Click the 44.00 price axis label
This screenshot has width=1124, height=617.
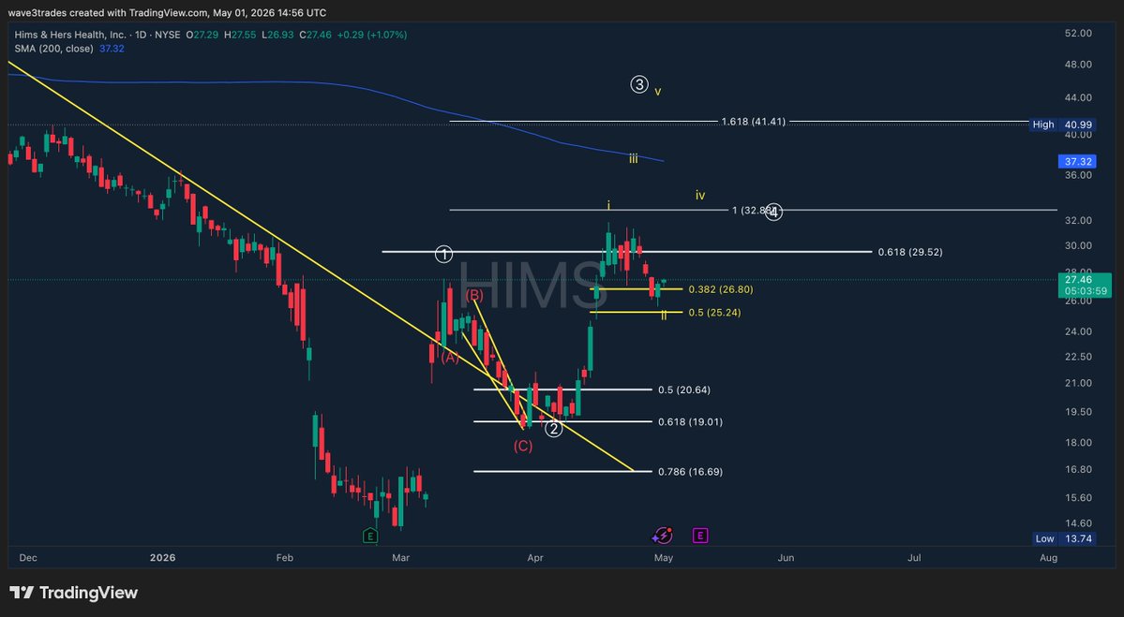[1078, 98]
